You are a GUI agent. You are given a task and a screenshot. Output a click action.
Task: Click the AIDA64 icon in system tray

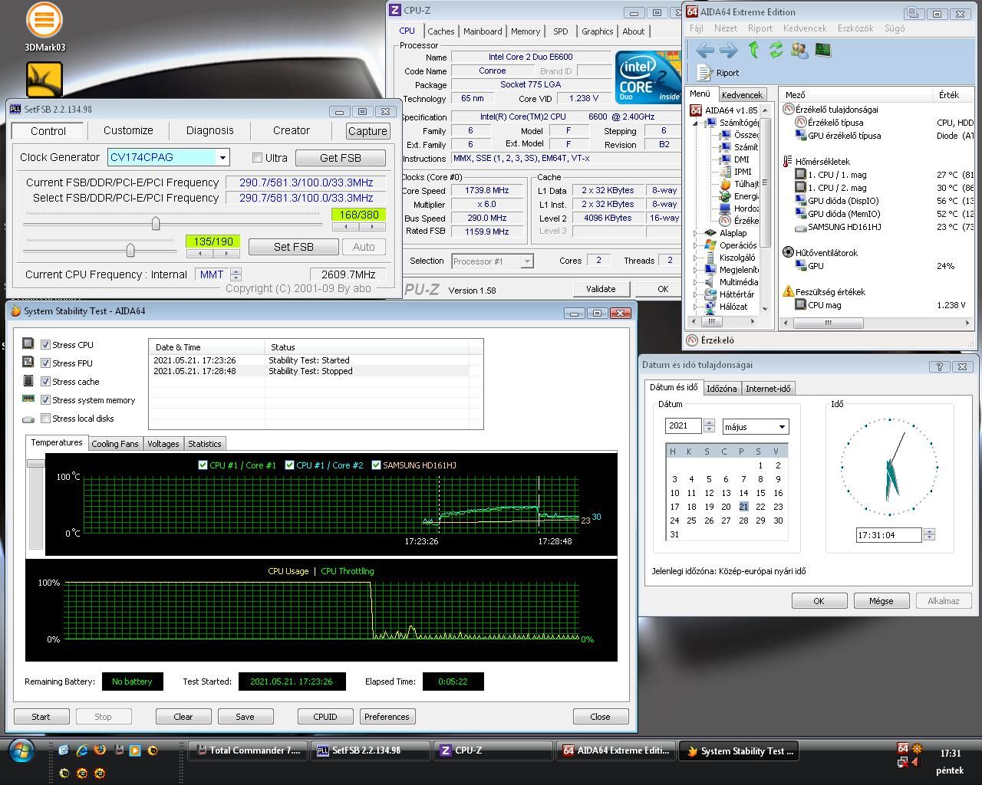(903, 748)
